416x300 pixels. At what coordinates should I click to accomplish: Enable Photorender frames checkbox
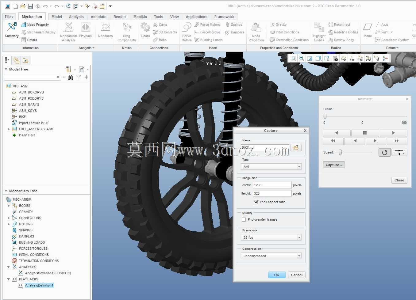pos(244,219)
